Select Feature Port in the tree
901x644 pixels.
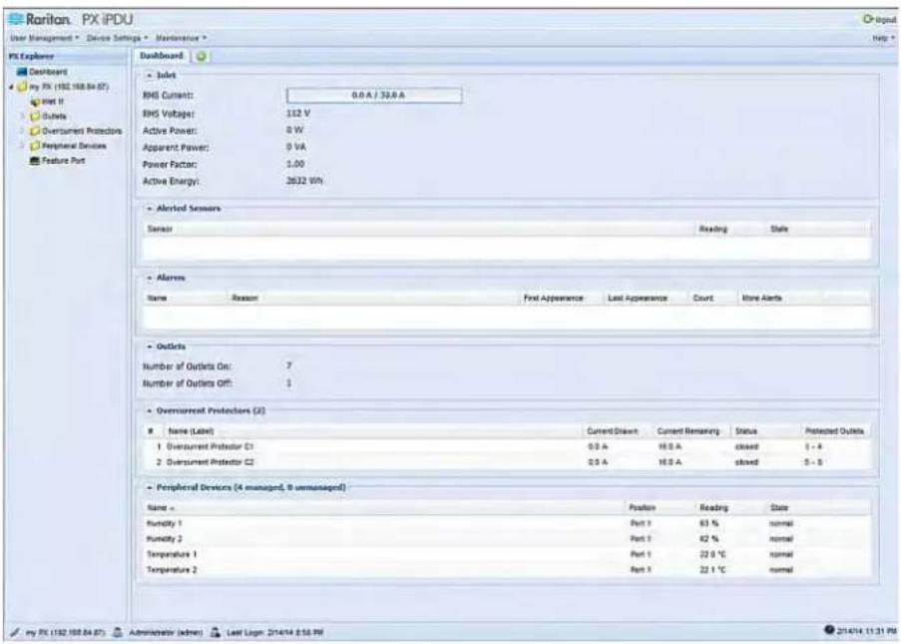[63, 161]
